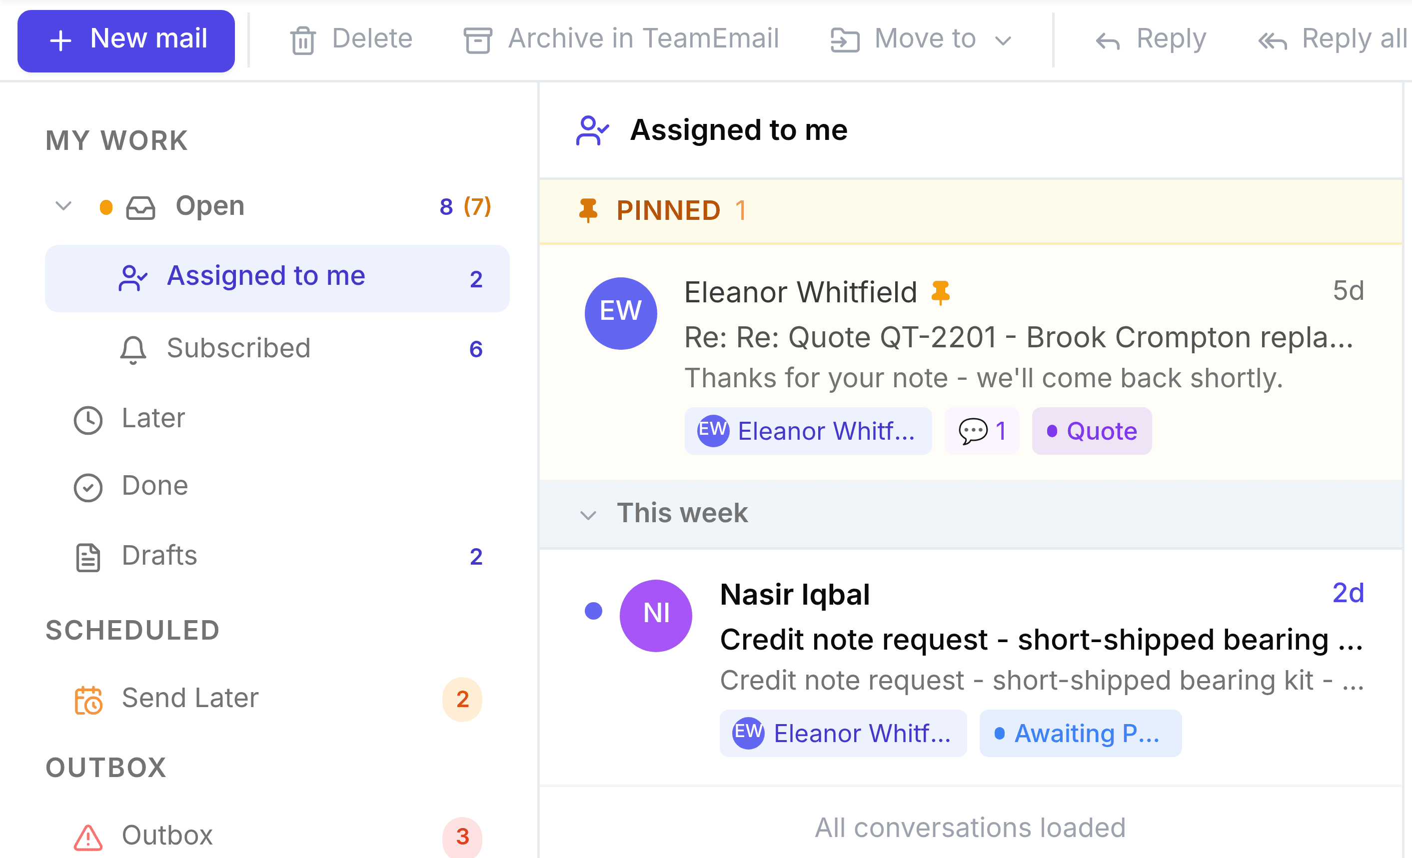Click Eleanor Whitf... chip on Nasir's email
The width and height of the screenshot is (1412, 858).
843,734
